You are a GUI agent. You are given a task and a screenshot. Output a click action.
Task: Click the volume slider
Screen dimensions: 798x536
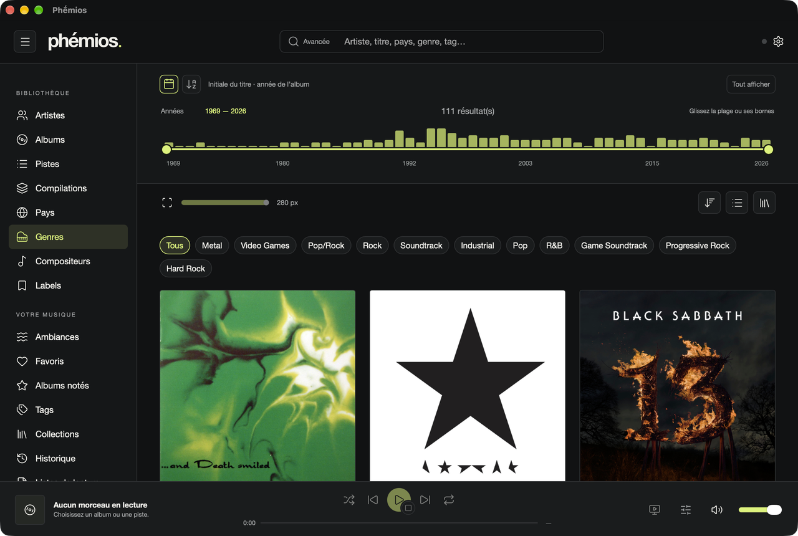pyautogui.click(x=760, y=510)
